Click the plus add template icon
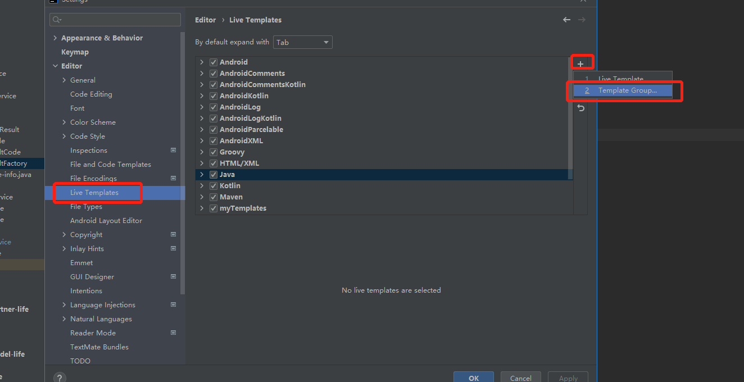The width and height of the screenshot is (744, 382). click(x=580, y=63)
